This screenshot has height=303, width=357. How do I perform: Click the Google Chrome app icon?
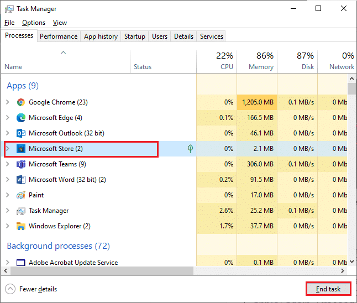20,102
